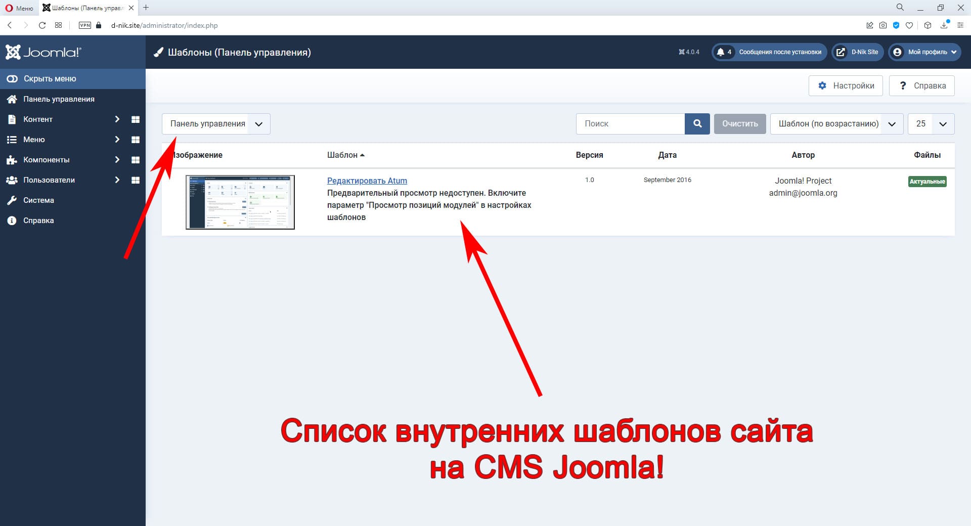Click the Opera tab search magnifier
This screenshot has height=526, width=971.
click(900, 7)
